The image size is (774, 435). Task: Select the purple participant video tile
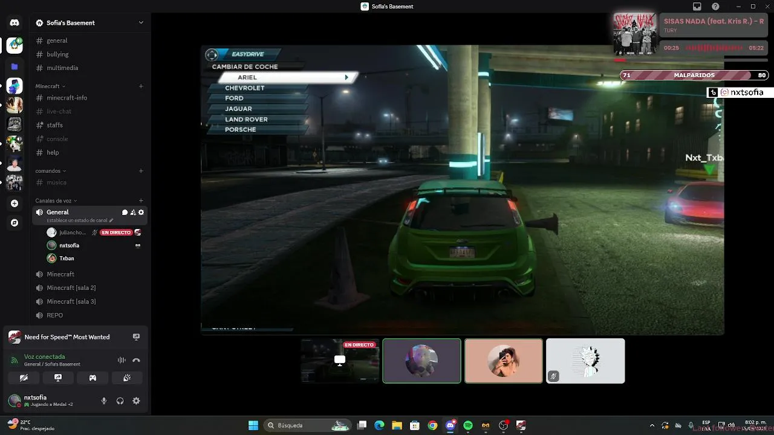click(x=422, y=361)
